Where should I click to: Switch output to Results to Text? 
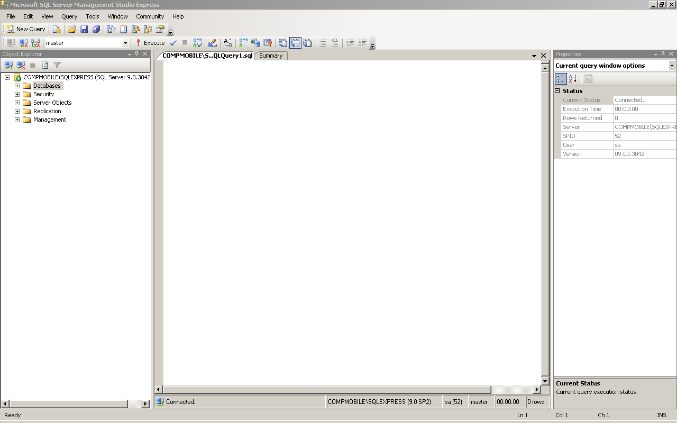point(283,43)
